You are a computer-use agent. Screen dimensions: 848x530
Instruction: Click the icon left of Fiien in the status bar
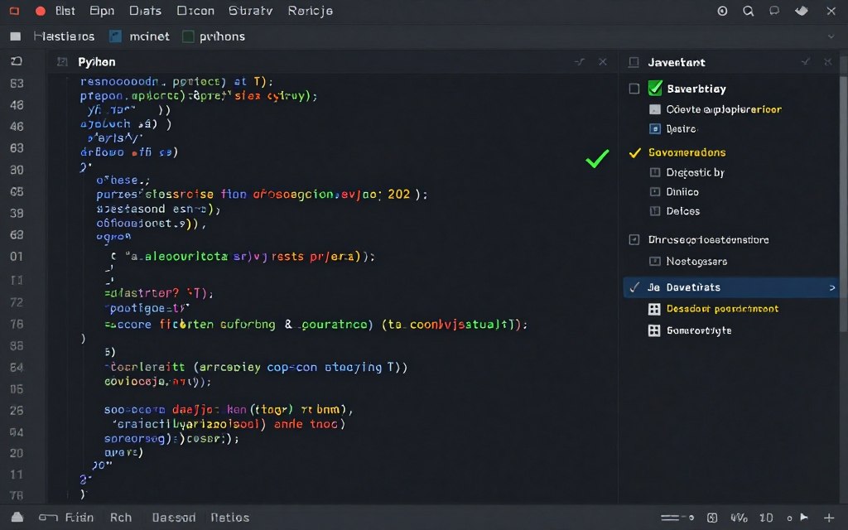click(48, 518)
